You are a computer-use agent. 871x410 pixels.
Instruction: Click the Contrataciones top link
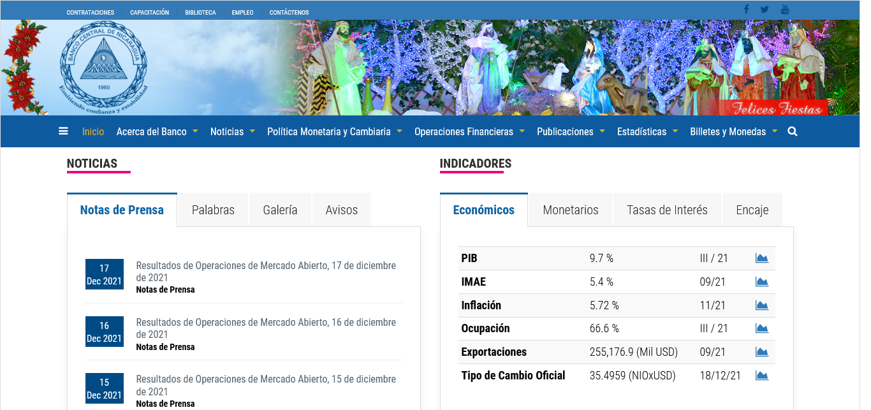tap(91, 12)
